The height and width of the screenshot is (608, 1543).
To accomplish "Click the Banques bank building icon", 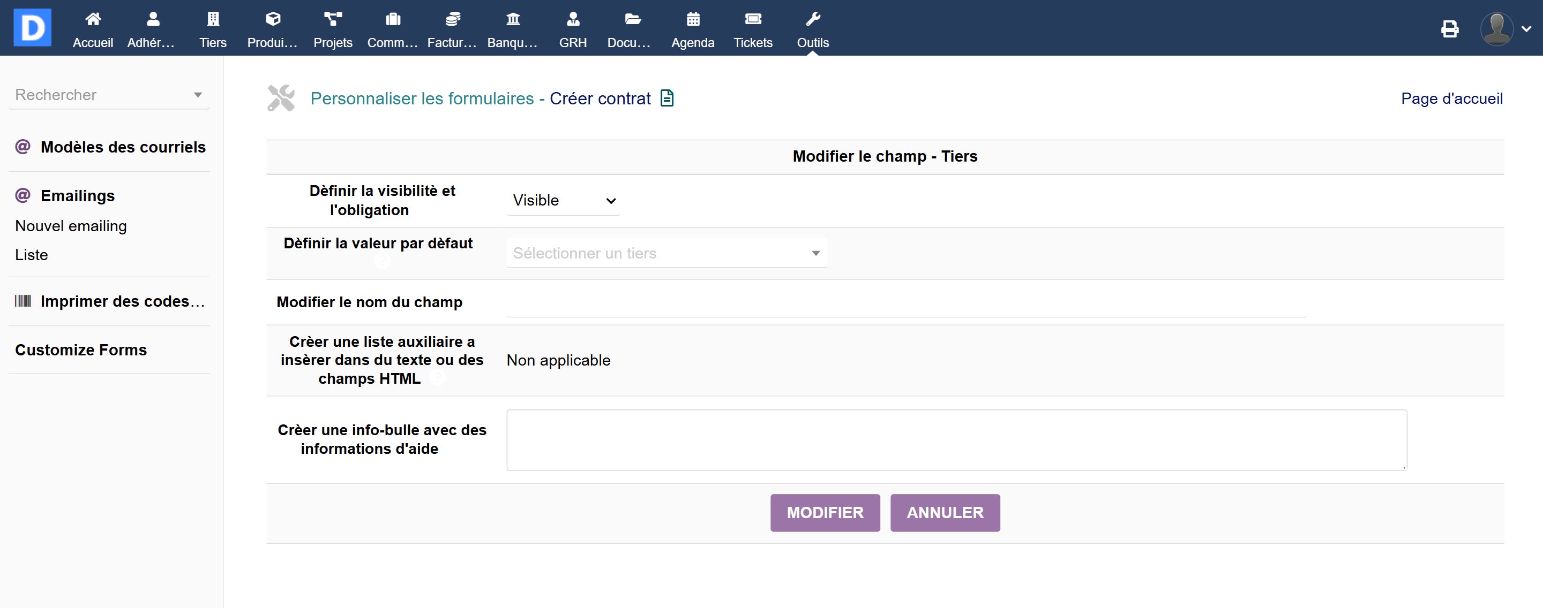I will (x=513, y=19).
